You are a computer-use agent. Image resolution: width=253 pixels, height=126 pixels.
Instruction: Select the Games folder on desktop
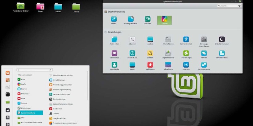click(x=58, y=8)
